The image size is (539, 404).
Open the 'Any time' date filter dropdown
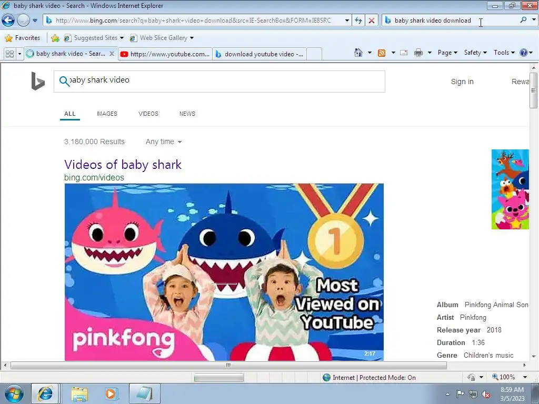[x=164, y=142]
